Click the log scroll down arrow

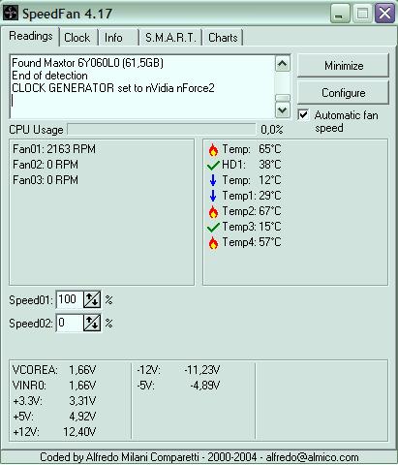coord(283,110)
